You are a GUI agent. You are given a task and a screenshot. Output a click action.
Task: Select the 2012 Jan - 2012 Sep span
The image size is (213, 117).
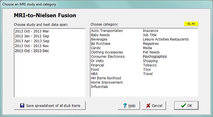pyautogui.click(x=32, y=36)
